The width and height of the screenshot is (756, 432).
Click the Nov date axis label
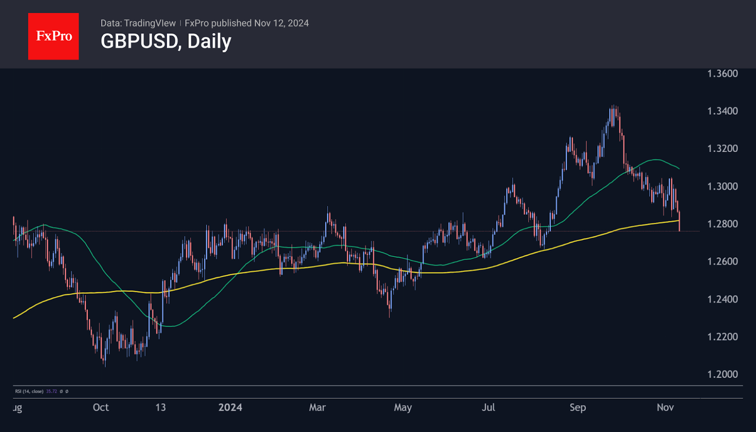(665, 407)
